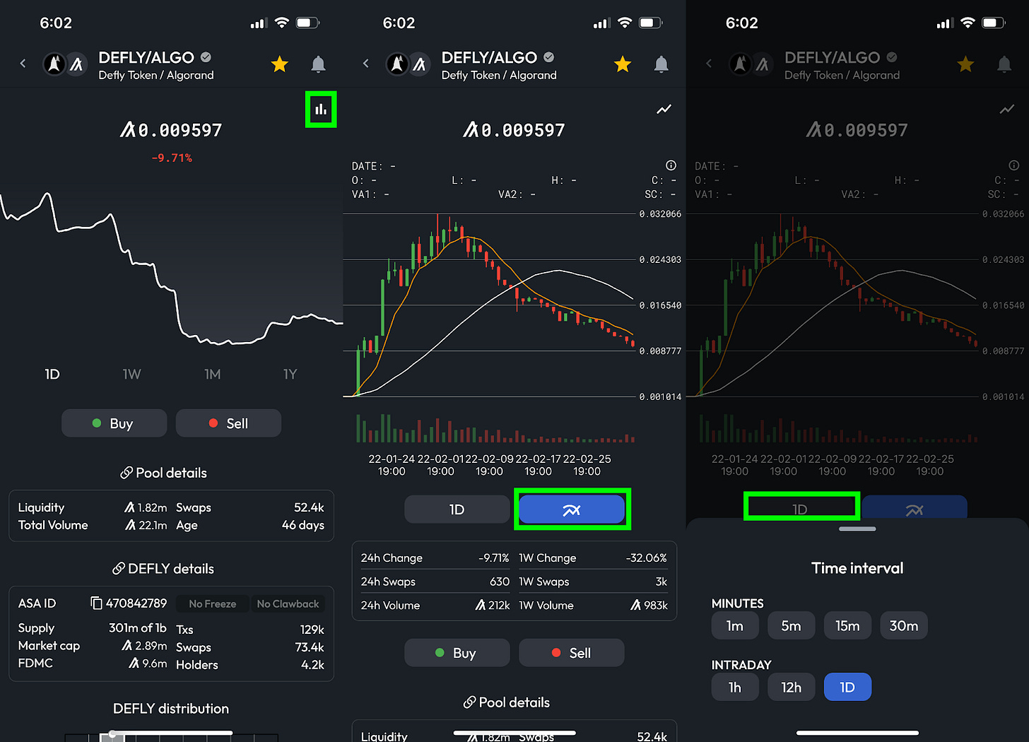Open DEFLY details link in left screen

pos(163,569)
